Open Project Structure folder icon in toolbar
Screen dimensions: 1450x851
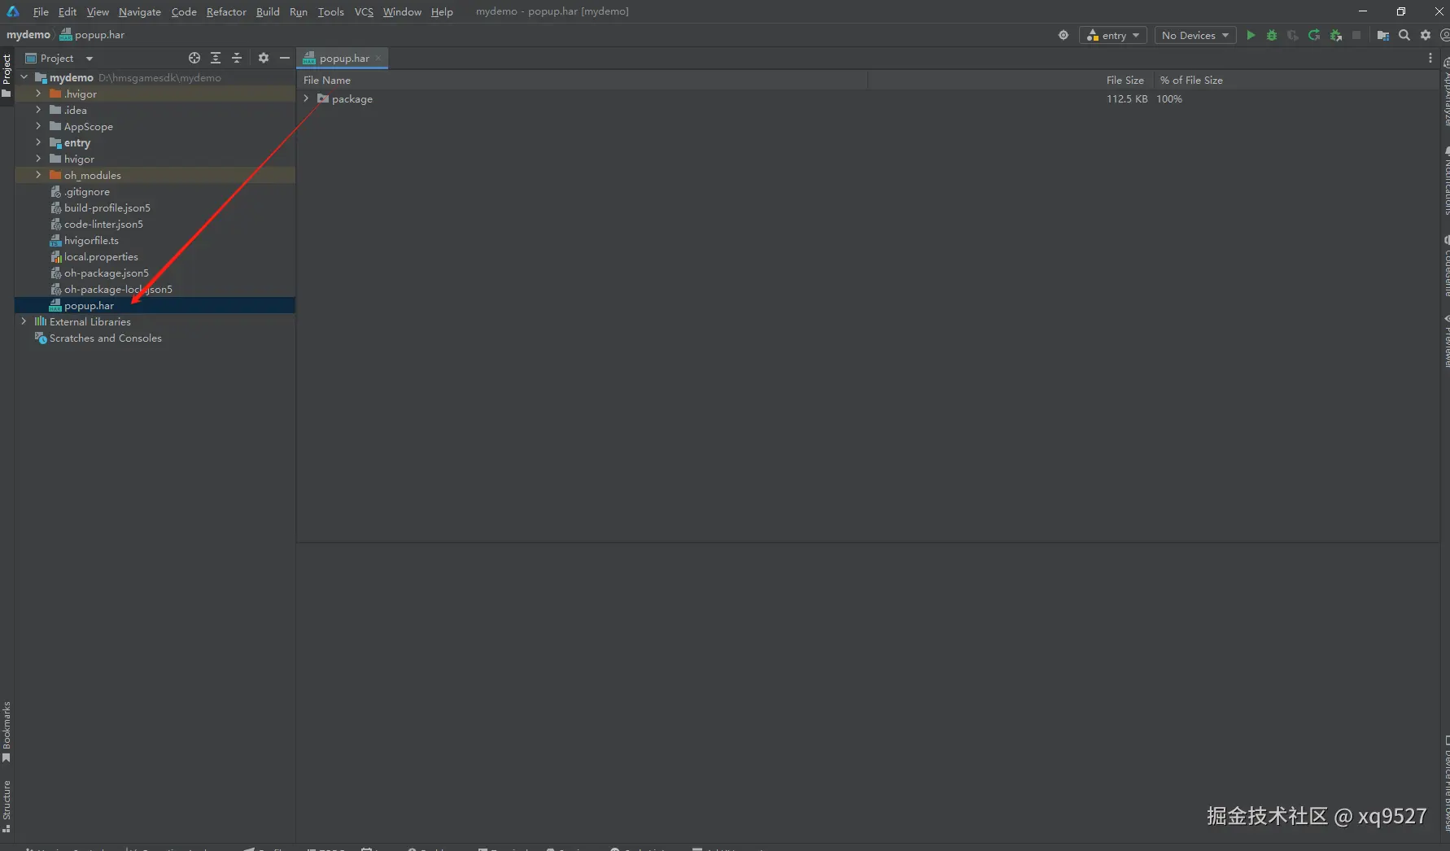[1382, 35]
